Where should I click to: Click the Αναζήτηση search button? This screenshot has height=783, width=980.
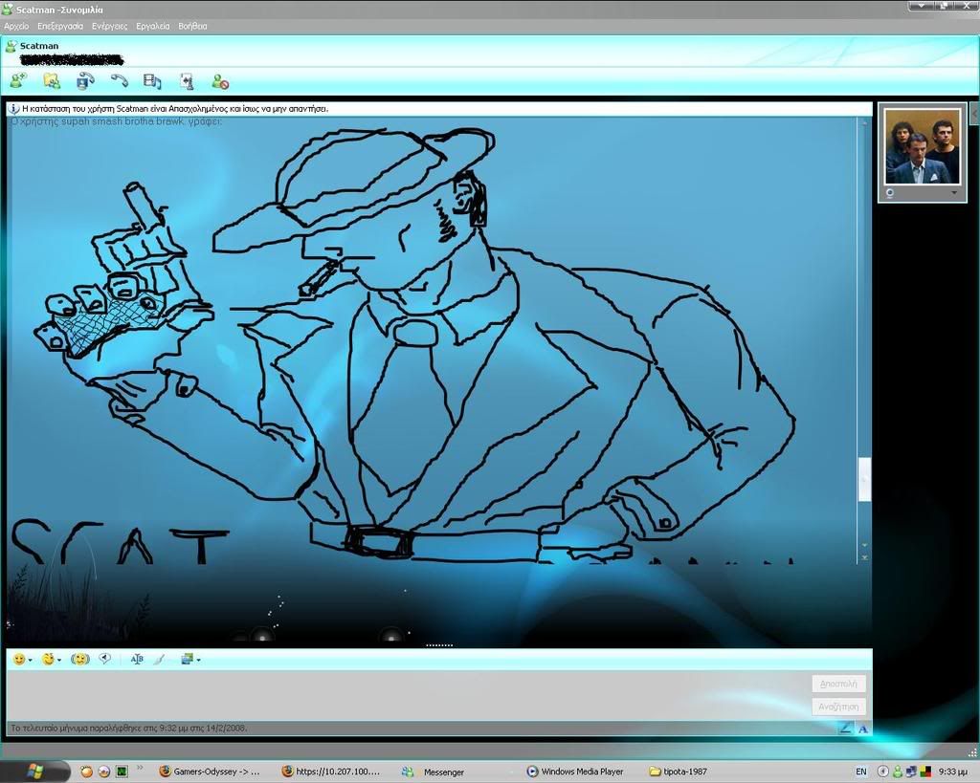click(840, 707)
